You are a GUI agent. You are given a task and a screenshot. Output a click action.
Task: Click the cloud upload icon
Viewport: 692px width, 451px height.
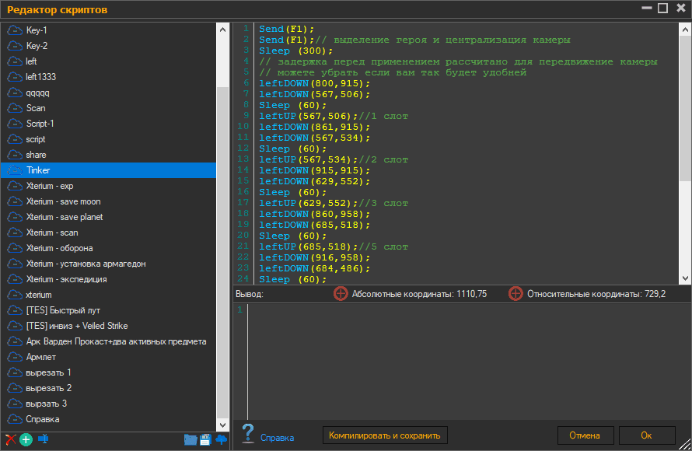tap(221, 439)
